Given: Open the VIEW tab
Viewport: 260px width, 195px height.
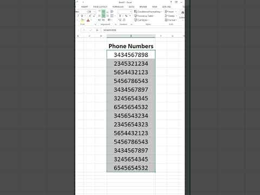Looking at the screenshot, I should (154, 6).
